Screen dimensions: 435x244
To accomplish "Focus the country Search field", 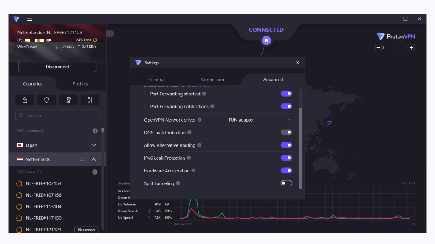I will (x=57, y=115).
